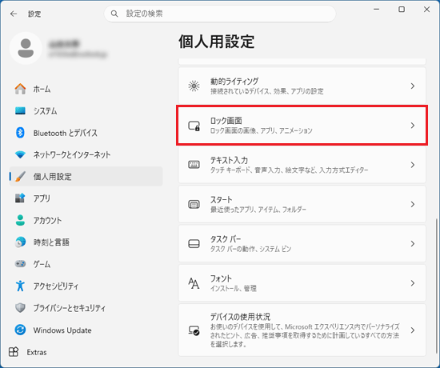Click the ホーム house icon
440x368 pixels.
click(x=20, y=89)
